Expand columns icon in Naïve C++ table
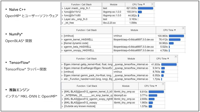This screenshot has width=200, height=112. point(152,4)
